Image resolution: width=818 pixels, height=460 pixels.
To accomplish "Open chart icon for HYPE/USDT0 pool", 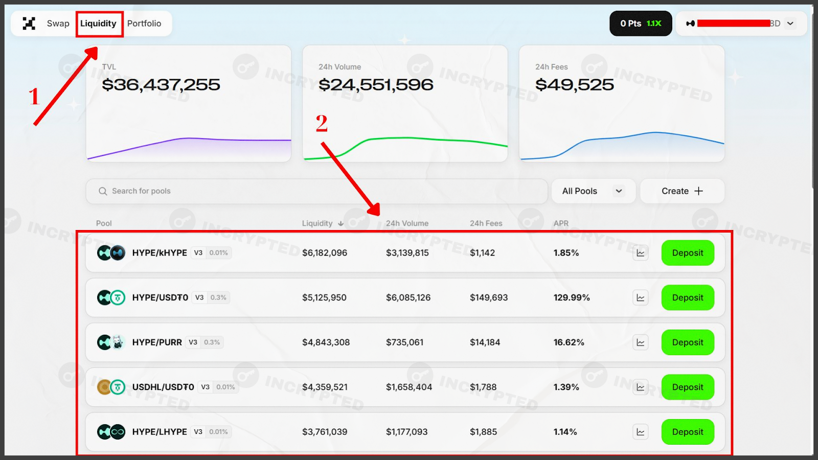I will 640,297.
